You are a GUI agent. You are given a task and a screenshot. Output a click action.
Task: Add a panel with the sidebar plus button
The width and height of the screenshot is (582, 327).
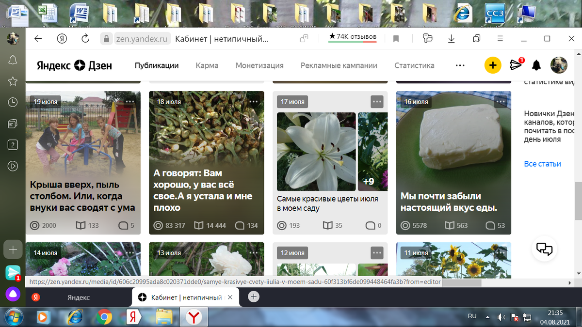(13, 249)
